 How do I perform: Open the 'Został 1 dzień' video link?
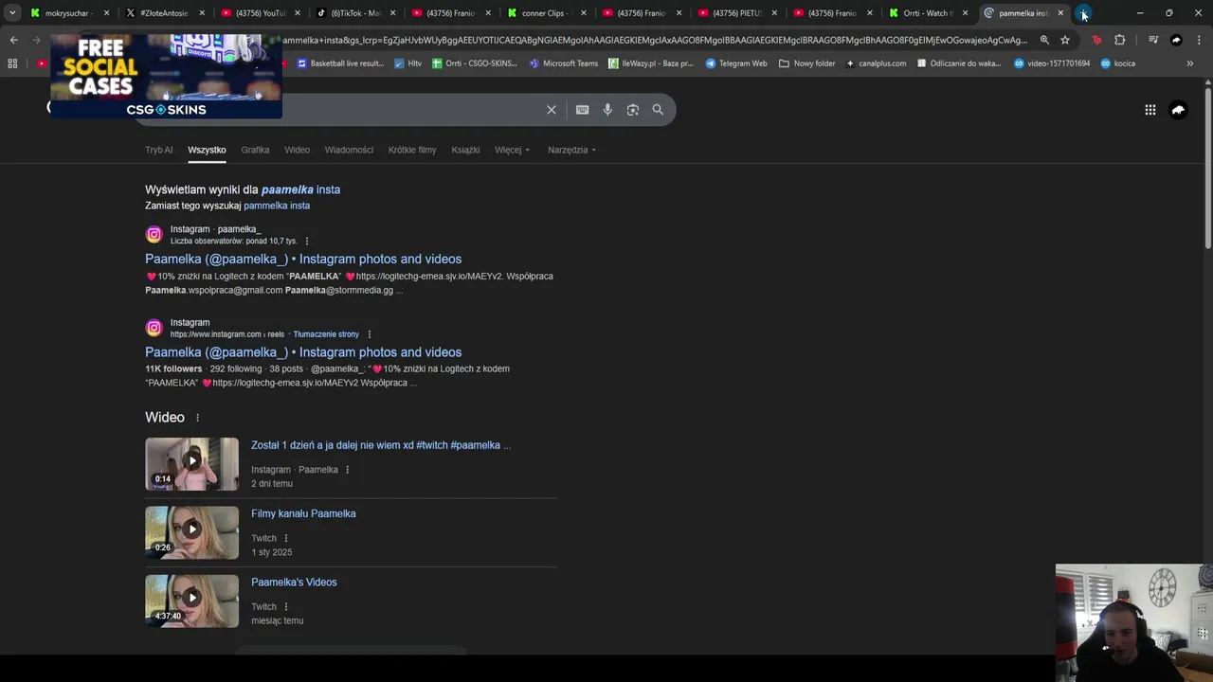[x=381, y=445]
